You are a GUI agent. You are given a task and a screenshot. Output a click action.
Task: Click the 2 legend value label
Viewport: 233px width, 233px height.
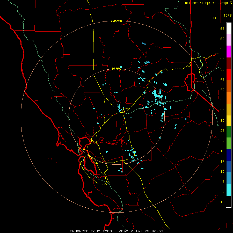223,192
